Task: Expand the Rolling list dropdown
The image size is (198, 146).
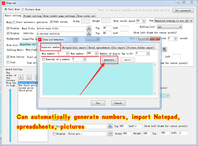Action: point(180,27)
